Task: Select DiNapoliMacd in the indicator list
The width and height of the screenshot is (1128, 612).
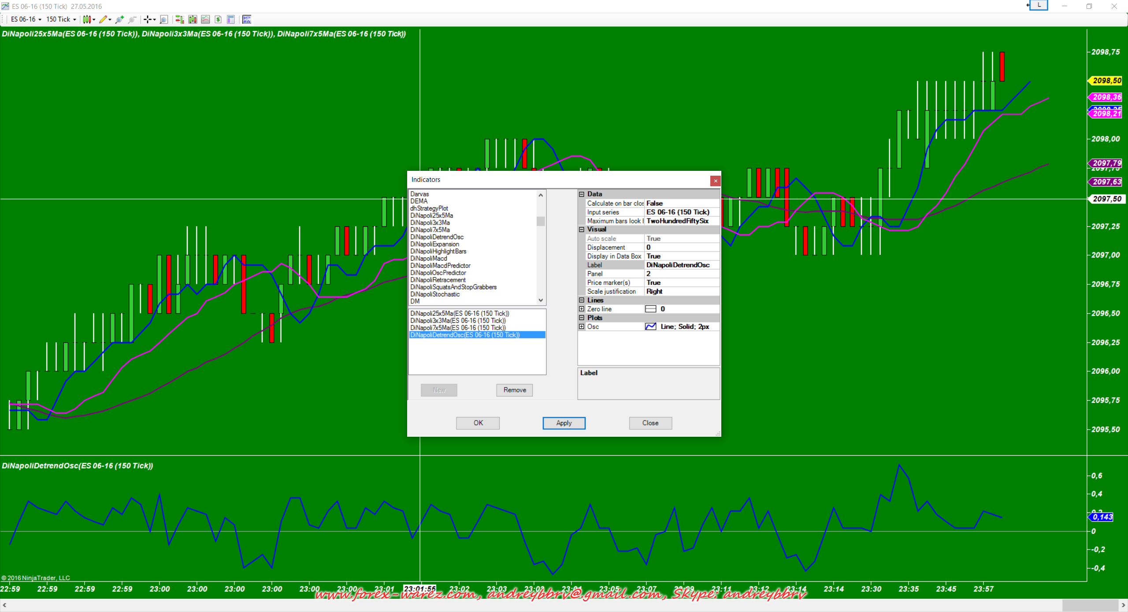Action: (428, 258)
